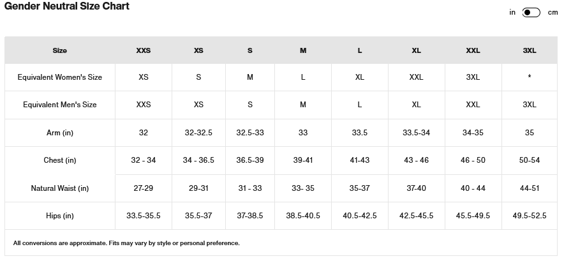
Task: Select the 'Arm (in)' row label
Action: [60, 133]
